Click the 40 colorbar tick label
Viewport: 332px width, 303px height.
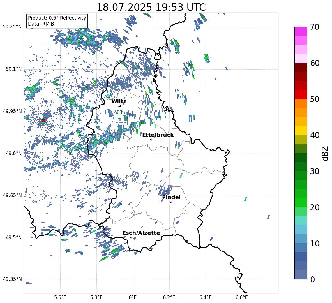point(315,135)
